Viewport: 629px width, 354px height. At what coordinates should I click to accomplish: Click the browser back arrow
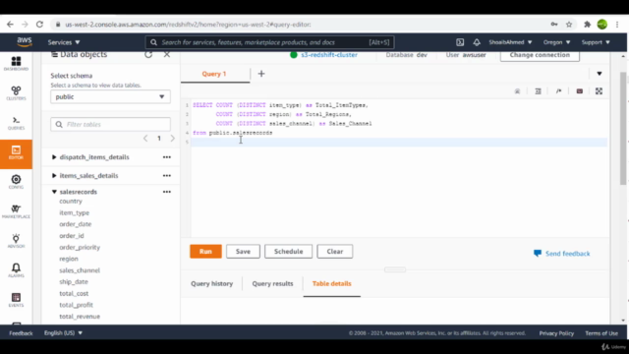coord(10,25)
